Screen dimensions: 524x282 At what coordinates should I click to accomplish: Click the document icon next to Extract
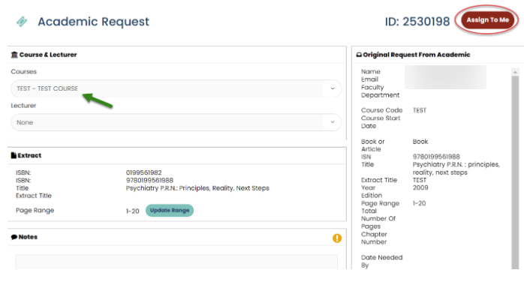point(14,155)
